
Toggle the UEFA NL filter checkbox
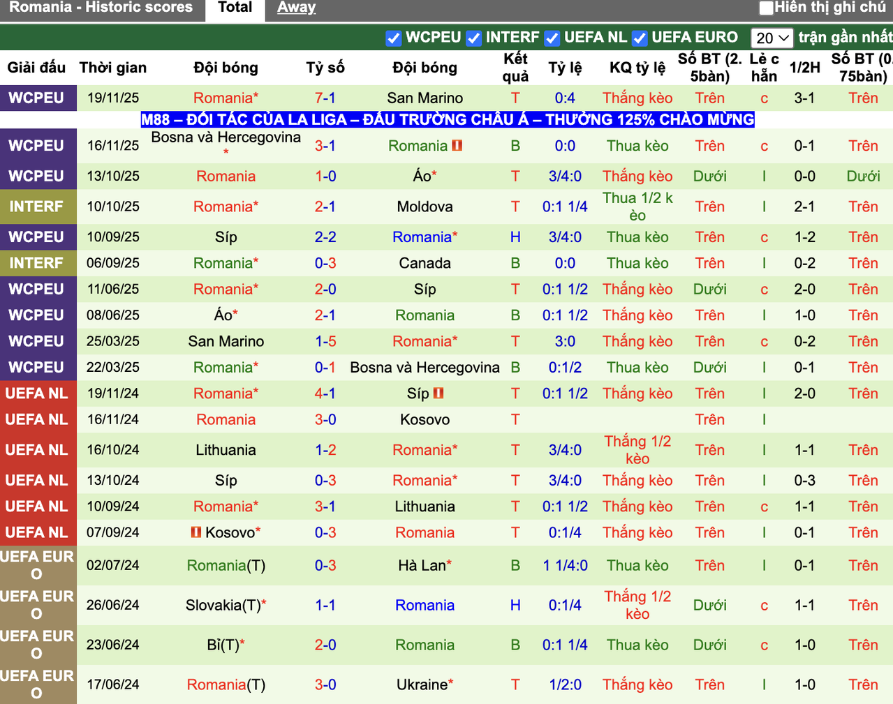tap(552, 38)
